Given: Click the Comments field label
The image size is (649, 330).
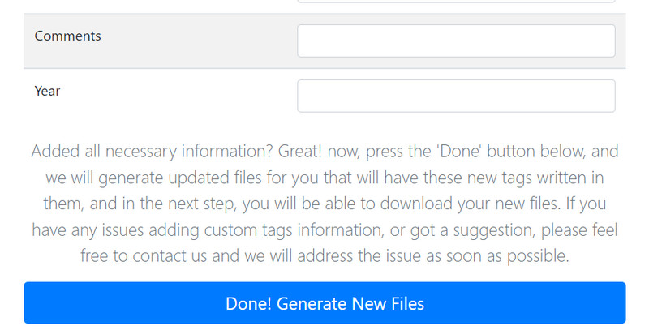Looking at the screenshot, I should click(67, 36).
